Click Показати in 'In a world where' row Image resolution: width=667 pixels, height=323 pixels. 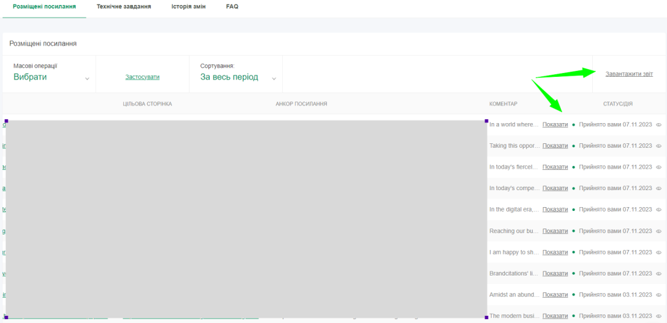tap(555, 124)
